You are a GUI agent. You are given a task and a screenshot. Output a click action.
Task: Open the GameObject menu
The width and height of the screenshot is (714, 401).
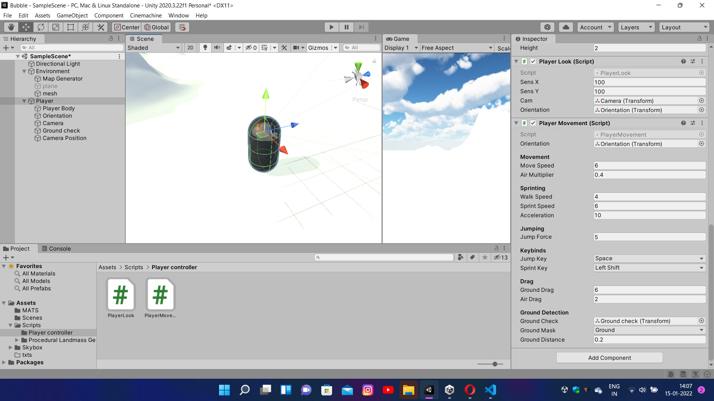coord(72,15)
